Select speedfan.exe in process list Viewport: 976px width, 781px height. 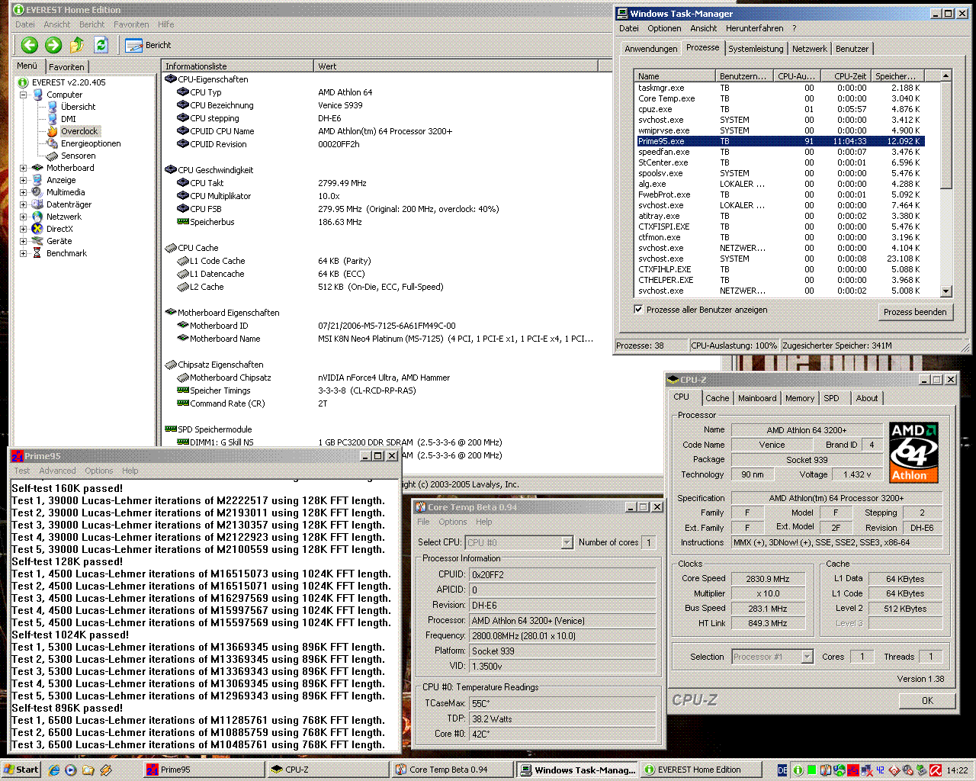pos(779,152)
